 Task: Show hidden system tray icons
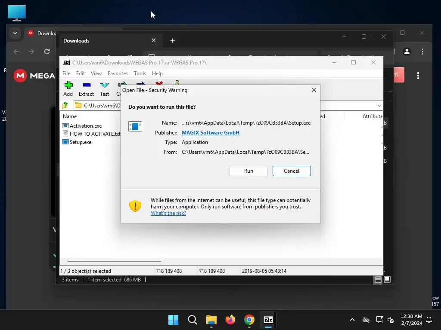click(352, 320)
